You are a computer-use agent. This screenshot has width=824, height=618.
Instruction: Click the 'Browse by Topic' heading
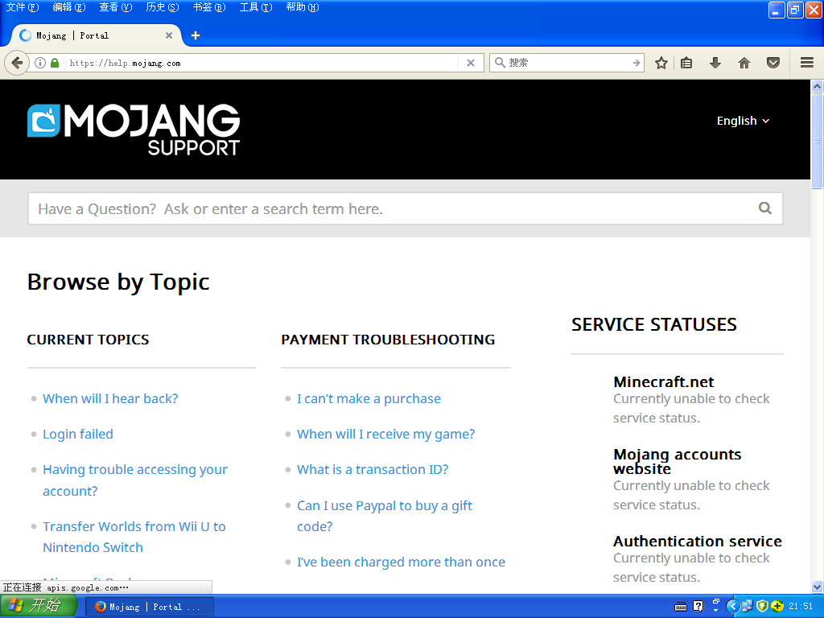[118, 282]
